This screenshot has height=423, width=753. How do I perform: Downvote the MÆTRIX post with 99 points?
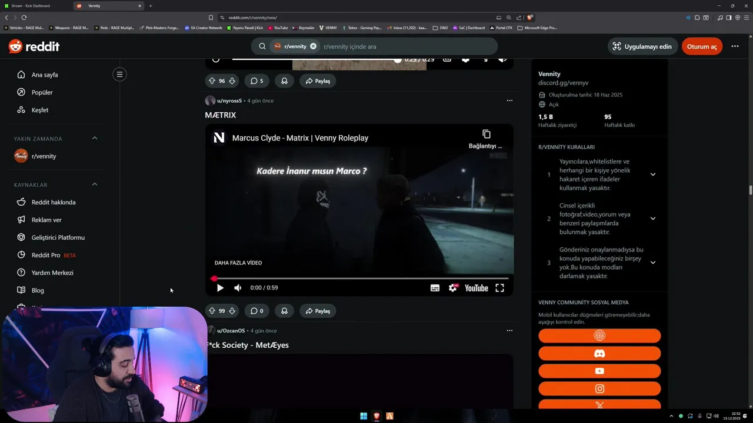232,311
